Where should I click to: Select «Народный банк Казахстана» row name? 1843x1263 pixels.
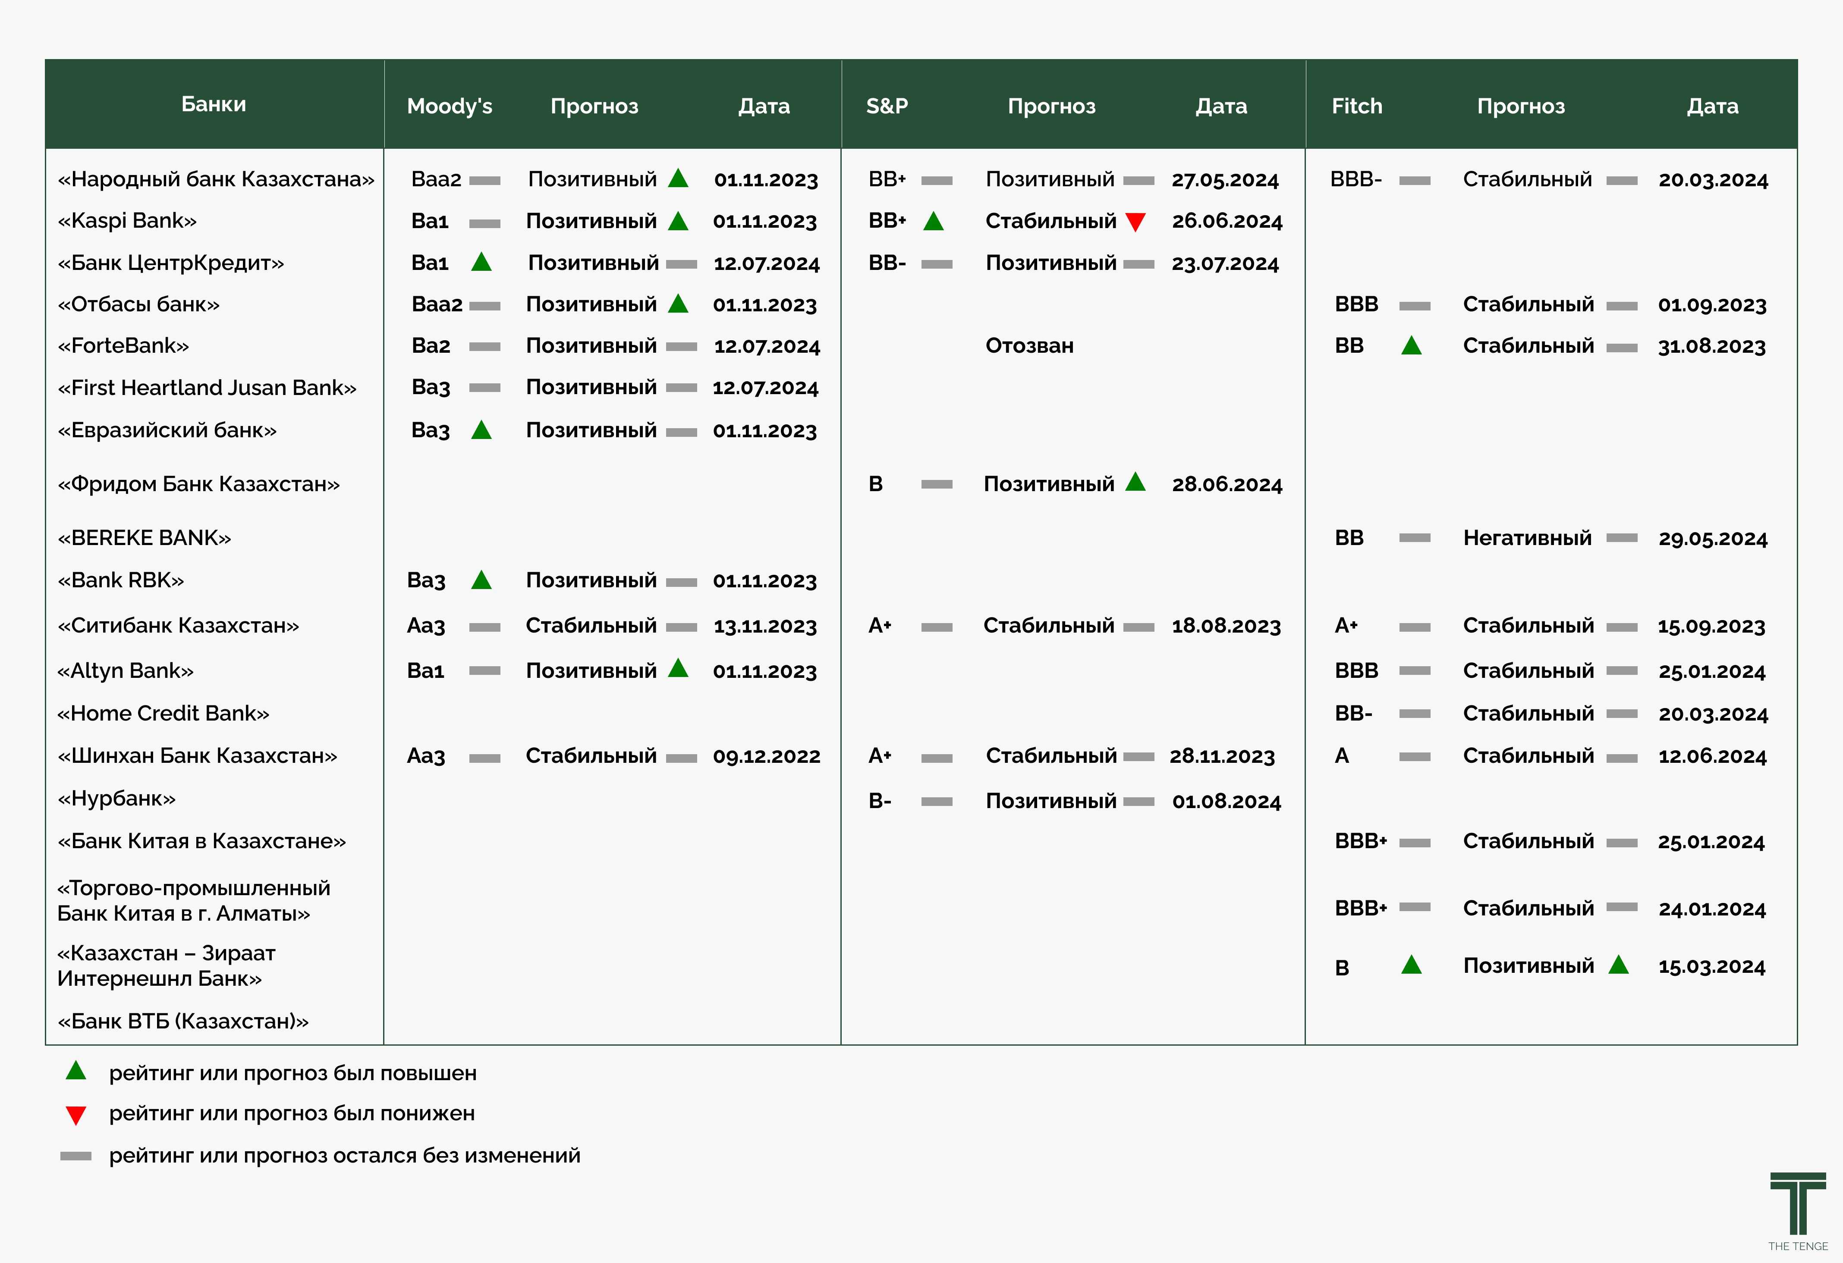tap(216, 179)
